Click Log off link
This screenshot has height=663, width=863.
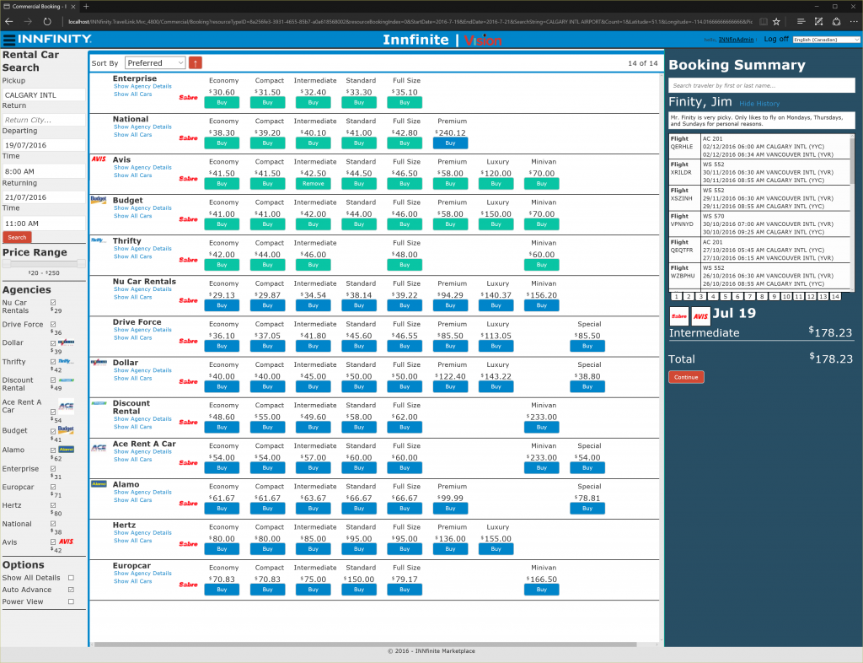point(776,39)
